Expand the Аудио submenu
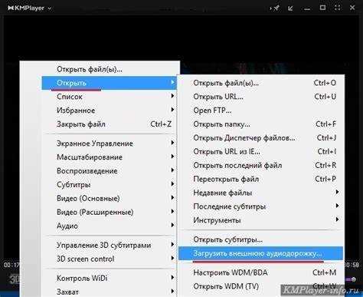This screenshot has height=297, width=363. click(x=110, y=226)
